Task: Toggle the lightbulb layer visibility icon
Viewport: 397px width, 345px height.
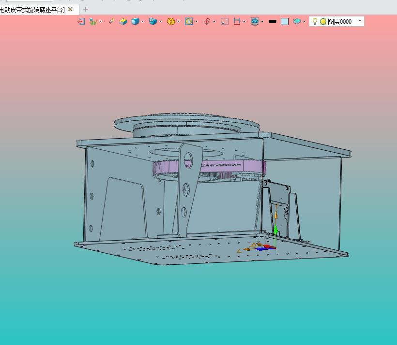Action: [315, 21]
